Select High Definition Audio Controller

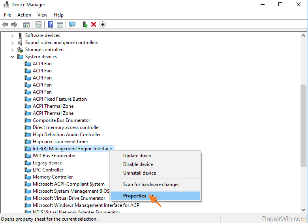[x=67, y=135]
